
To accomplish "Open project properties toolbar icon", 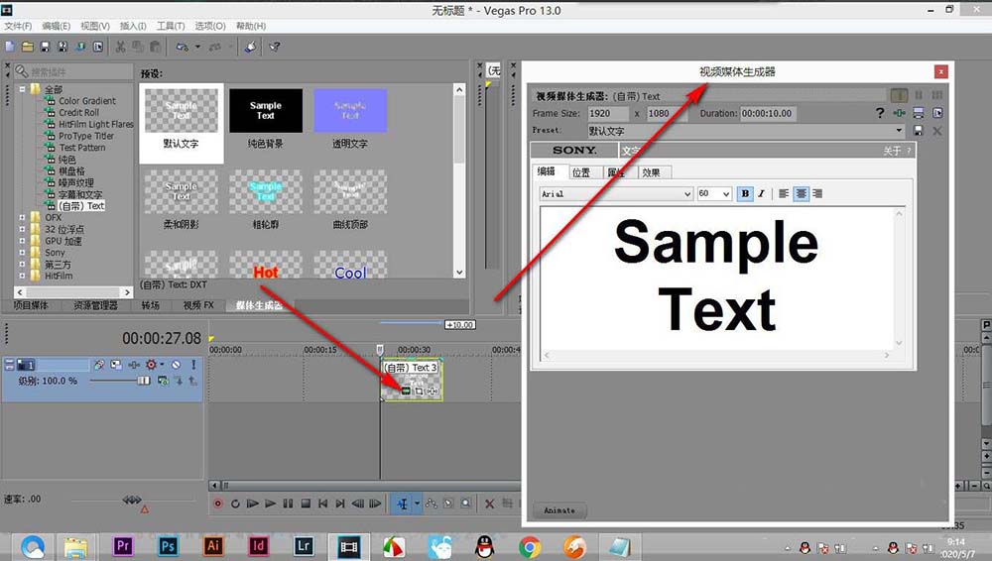I will (98, 47).
